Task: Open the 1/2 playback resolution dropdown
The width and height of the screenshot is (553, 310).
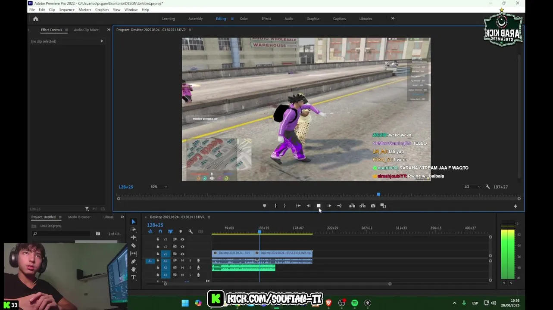Action: (x=472, y=187)
